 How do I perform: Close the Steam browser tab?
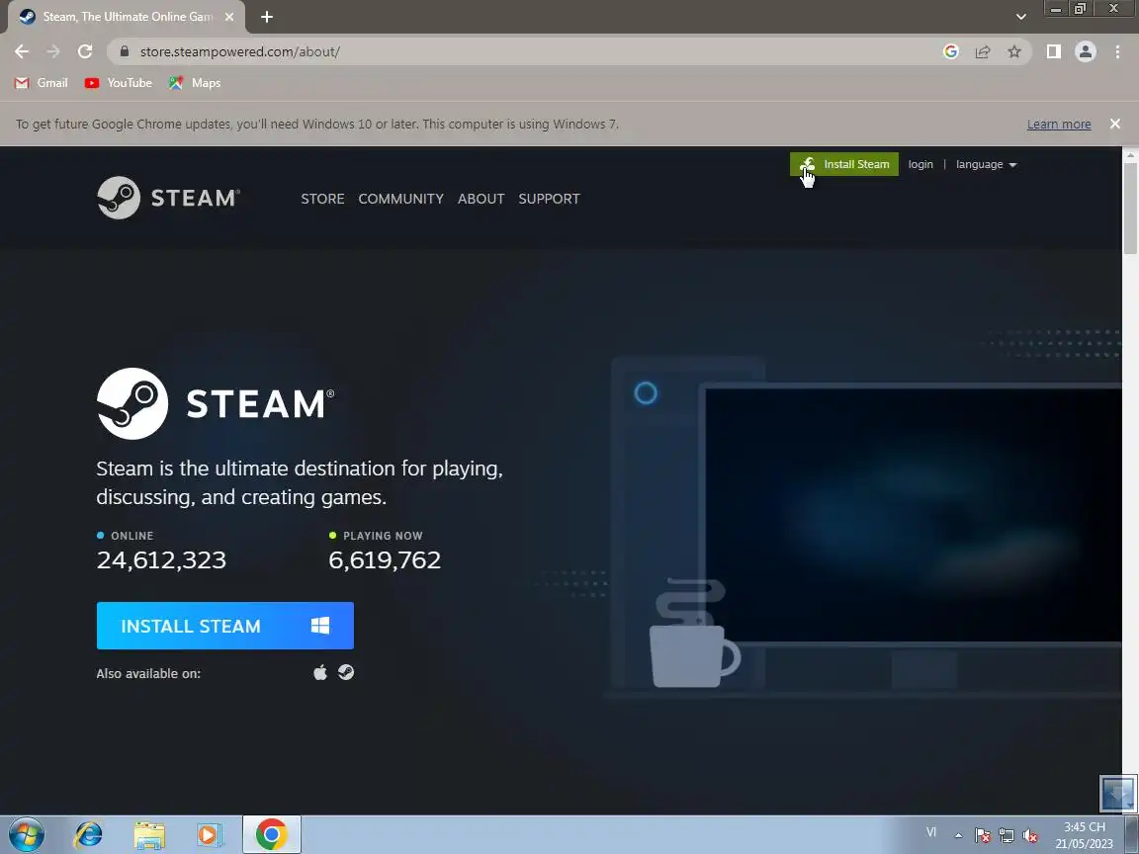point(229,17)
